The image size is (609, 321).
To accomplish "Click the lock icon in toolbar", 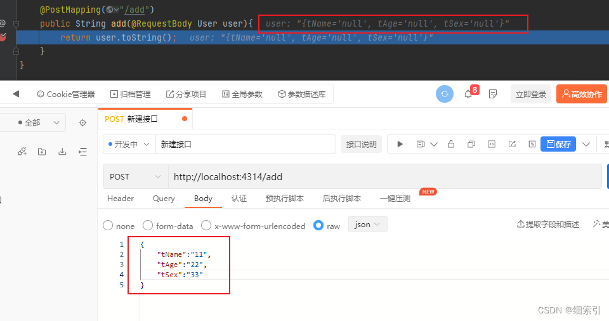I will pyautogui.click(x=451, y=144).
